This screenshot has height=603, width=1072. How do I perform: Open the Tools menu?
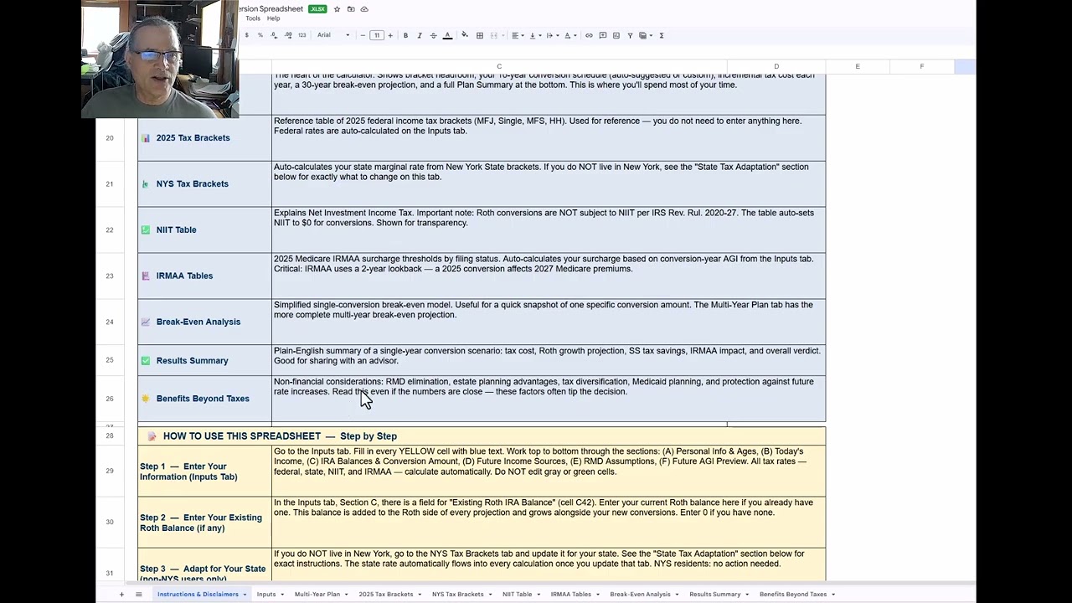click(x=253, y=18)
